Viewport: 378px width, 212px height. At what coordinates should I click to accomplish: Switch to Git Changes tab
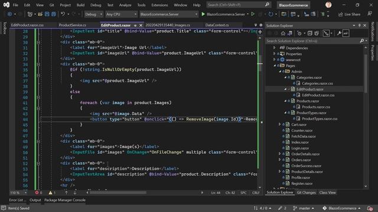coord(306,193)
